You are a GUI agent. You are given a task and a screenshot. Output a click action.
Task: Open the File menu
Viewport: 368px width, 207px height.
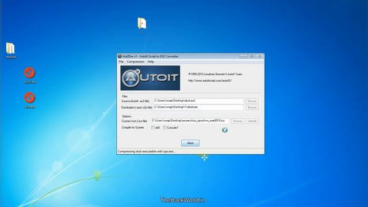pyautogui.click(x=121, y=62)
